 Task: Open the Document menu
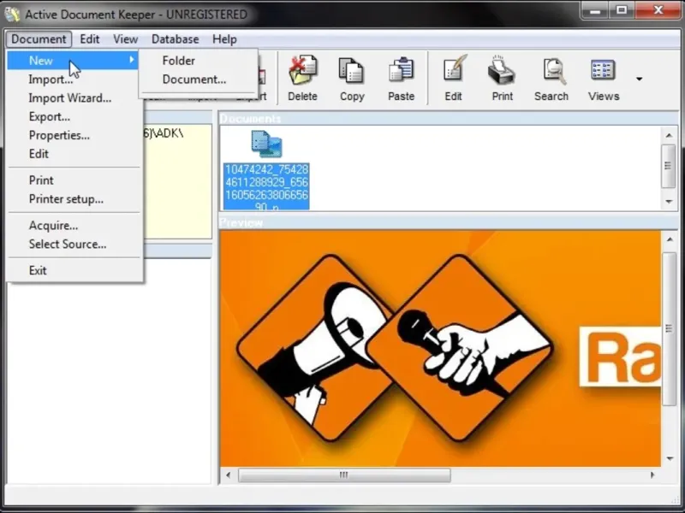39,39
